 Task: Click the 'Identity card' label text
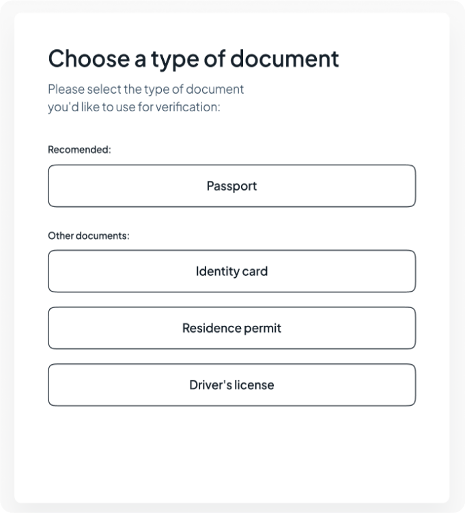(x=232, y=271)
